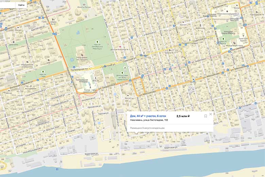Select the УПК education icon
265x177 pixels.
[49, 60]
